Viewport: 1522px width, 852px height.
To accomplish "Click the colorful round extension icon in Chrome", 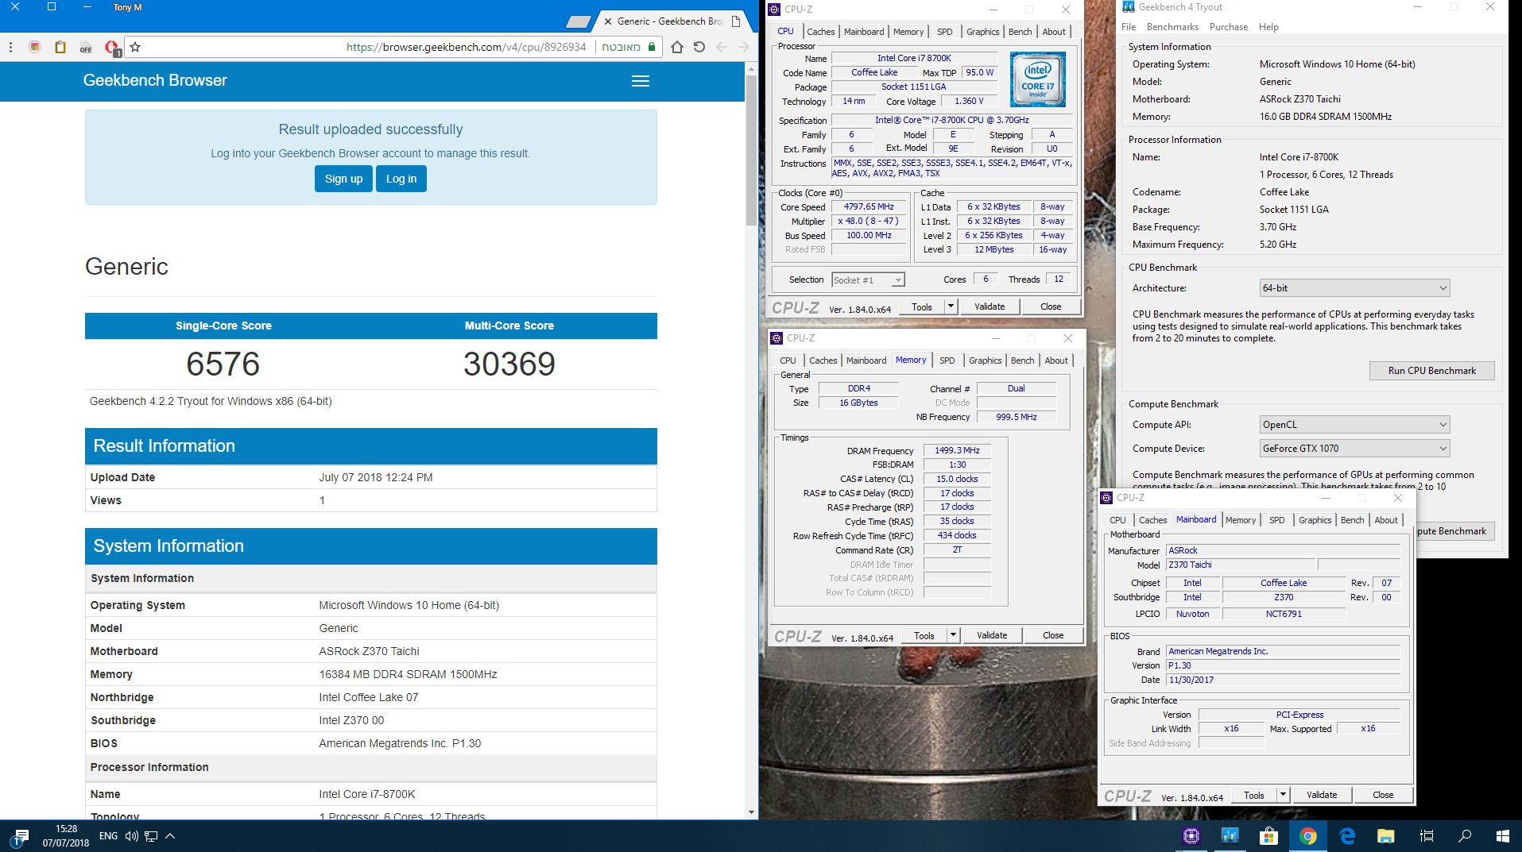I will click(x=35, y=47).
